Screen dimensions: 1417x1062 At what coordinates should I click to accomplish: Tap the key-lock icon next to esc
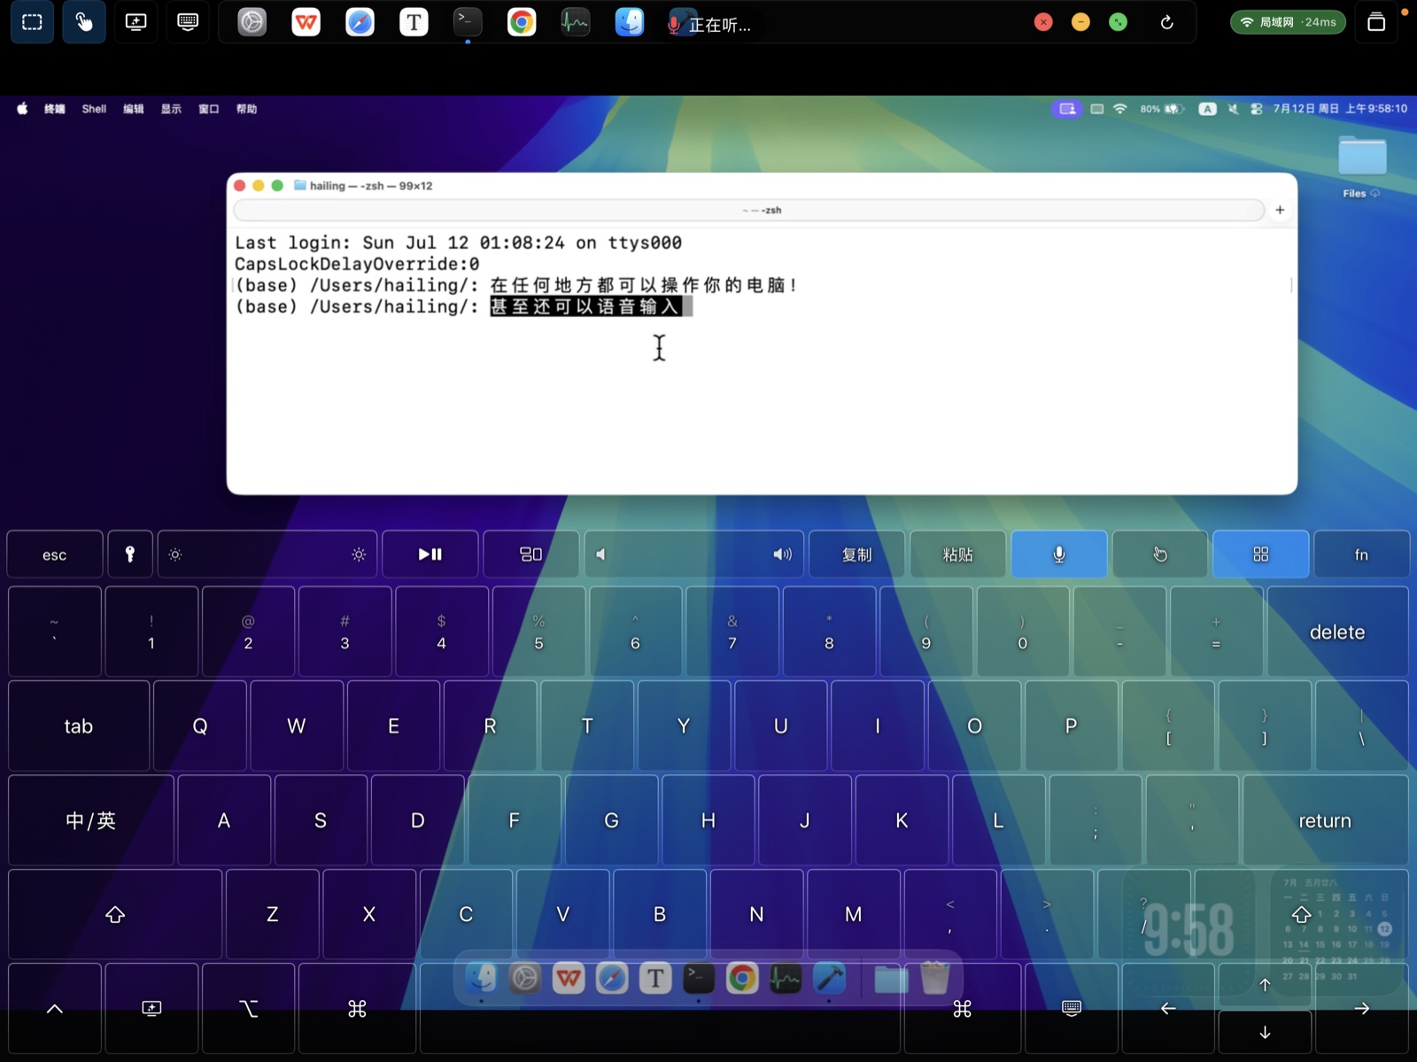click(130, 554)
